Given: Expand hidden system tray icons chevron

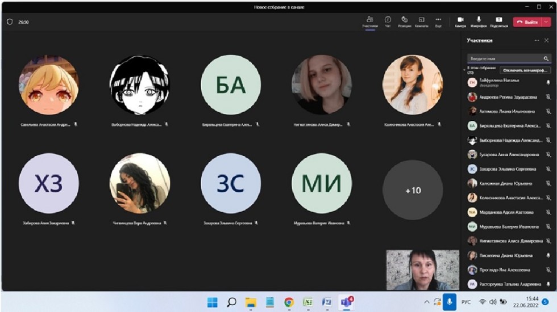Looking at the screenshot, I should click(x=427, y=302).
